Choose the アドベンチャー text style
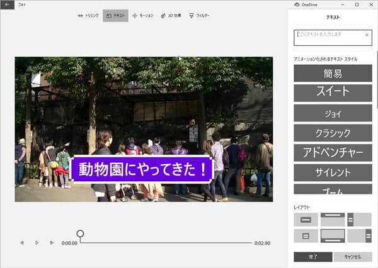 click(x=333, y=153)
